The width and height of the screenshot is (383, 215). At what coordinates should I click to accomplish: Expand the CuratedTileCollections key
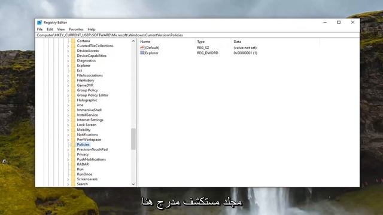tap(68, 46)
